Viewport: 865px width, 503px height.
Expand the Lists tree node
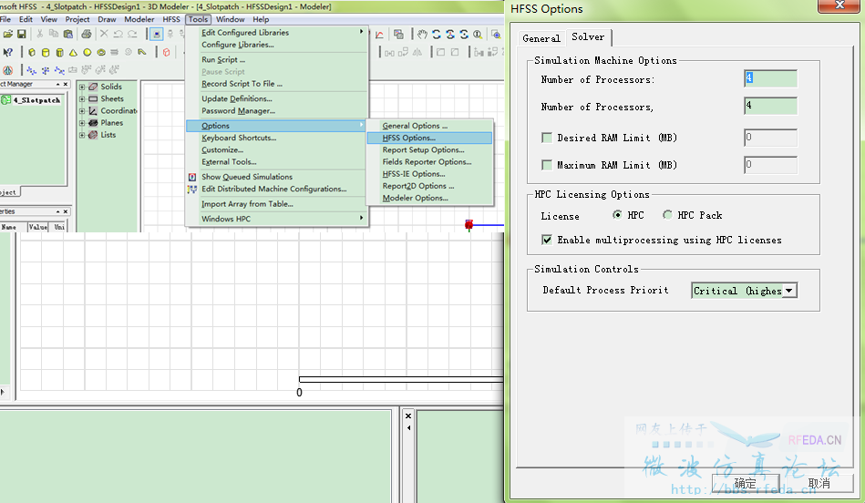tap(82, 135)
